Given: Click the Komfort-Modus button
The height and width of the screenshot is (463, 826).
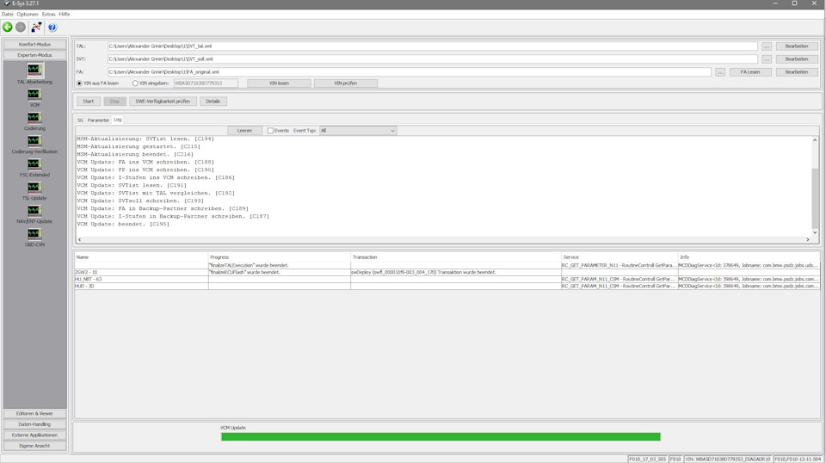Looking at the screenshot, I should [34, 44].
